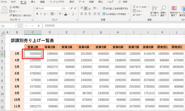Click the Increase Indent icon
This screenshot has width=185, height=111.
click(x=99, y=14)
